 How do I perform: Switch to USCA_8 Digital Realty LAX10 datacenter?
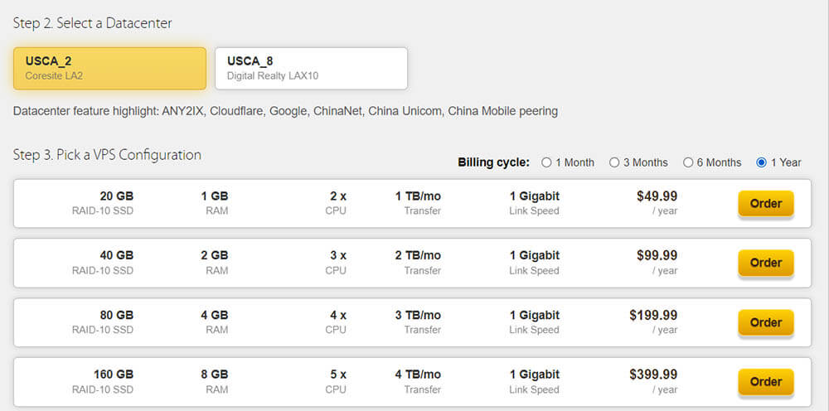tap(311, 68)
